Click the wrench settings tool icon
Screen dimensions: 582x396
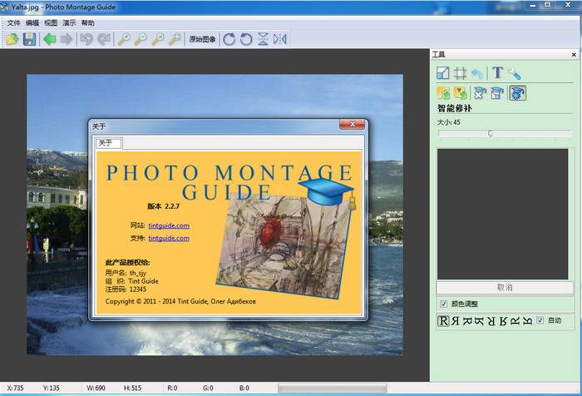coord(515,73)
